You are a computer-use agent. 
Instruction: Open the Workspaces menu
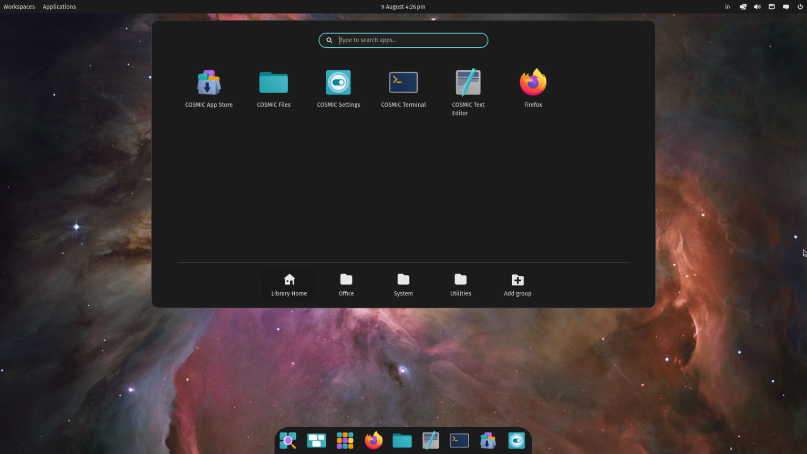(19, 6)
